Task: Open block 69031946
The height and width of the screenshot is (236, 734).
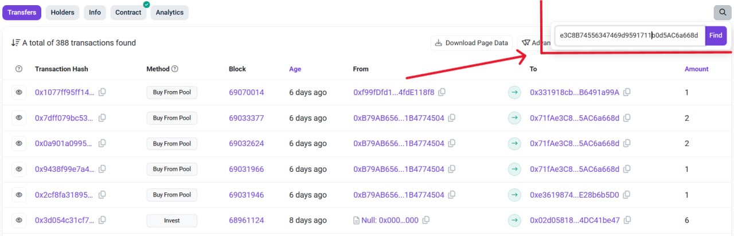Action: click(x=247, y=195)
